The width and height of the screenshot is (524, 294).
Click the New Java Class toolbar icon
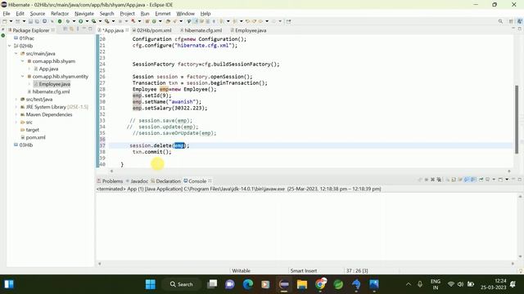(x=154, y=21)
